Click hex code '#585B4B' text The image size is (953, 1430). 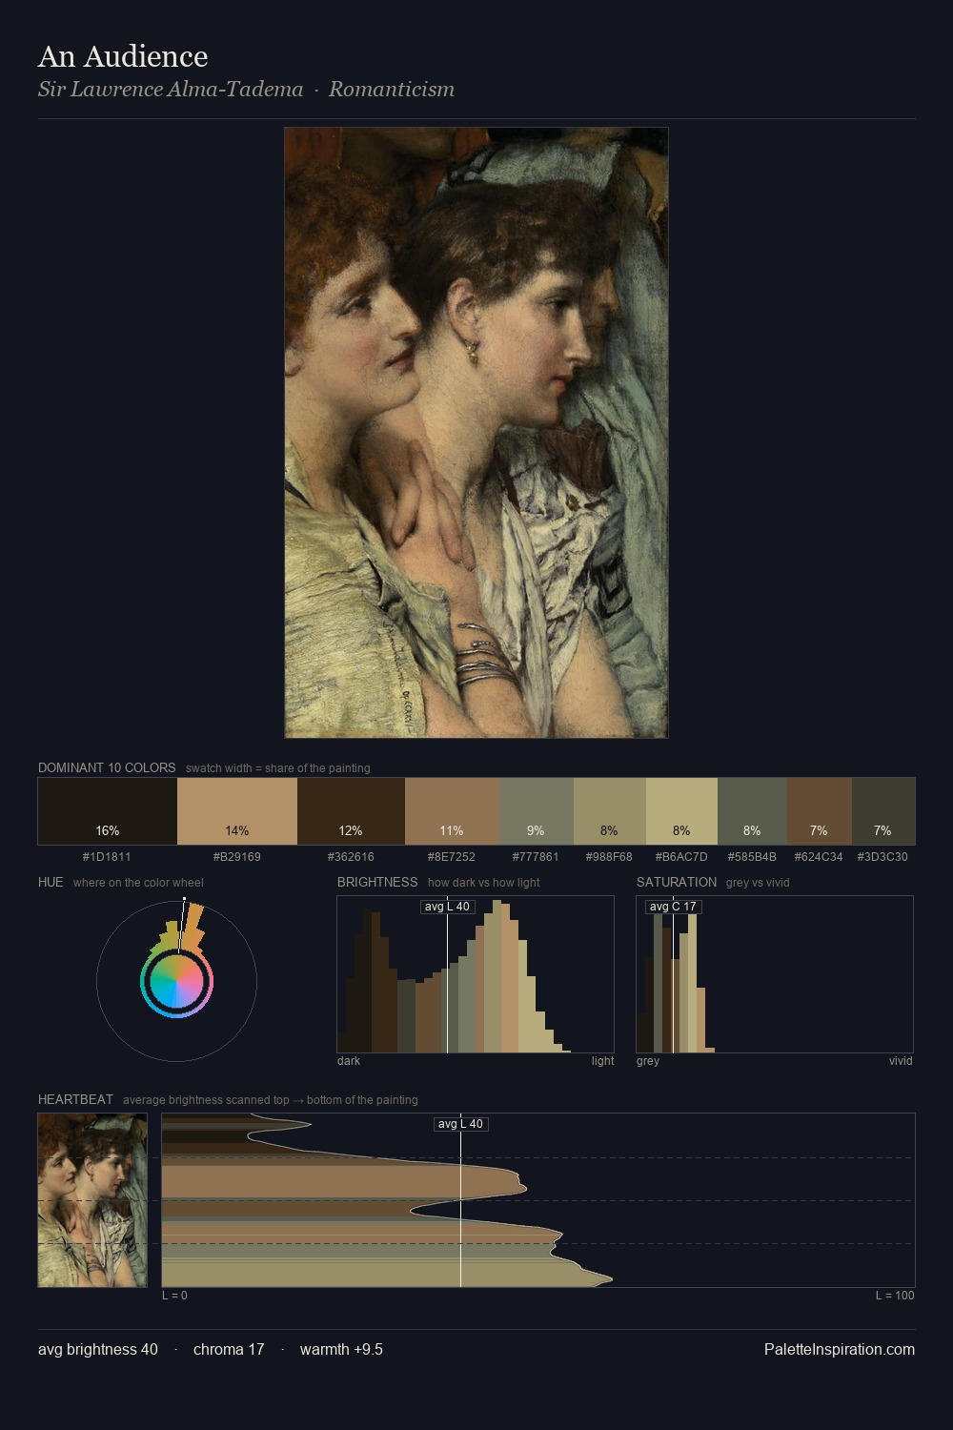[x=752, y=857]
